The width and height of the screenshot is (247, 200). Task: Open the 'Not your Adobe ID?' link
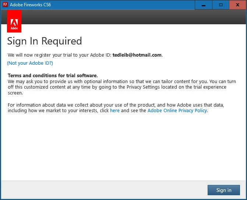[x=30, y=63]
